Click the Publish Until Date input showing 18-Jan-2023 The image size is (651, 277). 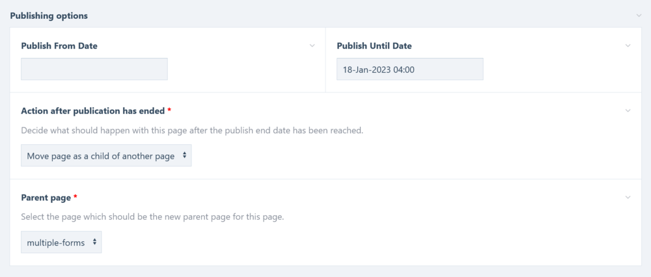click(x=409, y=69)
